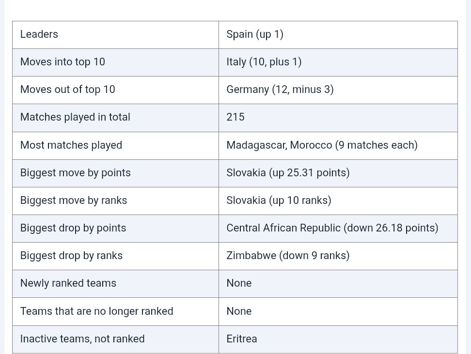471x354 pixels.
Task: Select the "Zimbabwe (down 9 ranks)" cell
Action: 288,256
